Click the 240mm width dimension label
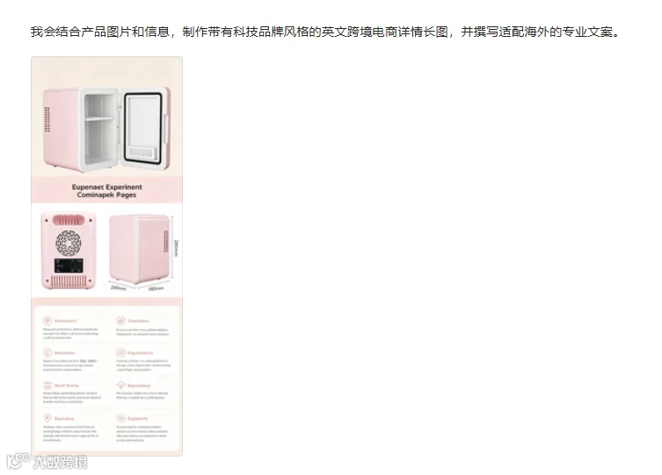The width and height of the screenshot is (662, 475). (119, 288)
